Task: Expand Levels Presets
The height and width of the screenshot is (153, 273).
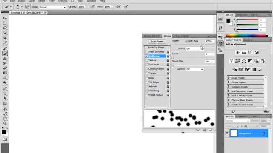Action: coord(229,78)
